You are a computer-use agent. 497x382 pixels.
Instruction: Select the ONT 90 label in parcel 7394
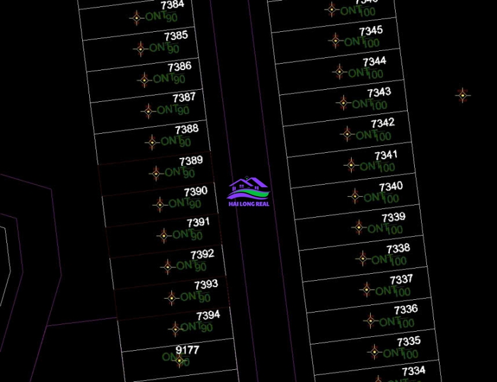(196, 327)
